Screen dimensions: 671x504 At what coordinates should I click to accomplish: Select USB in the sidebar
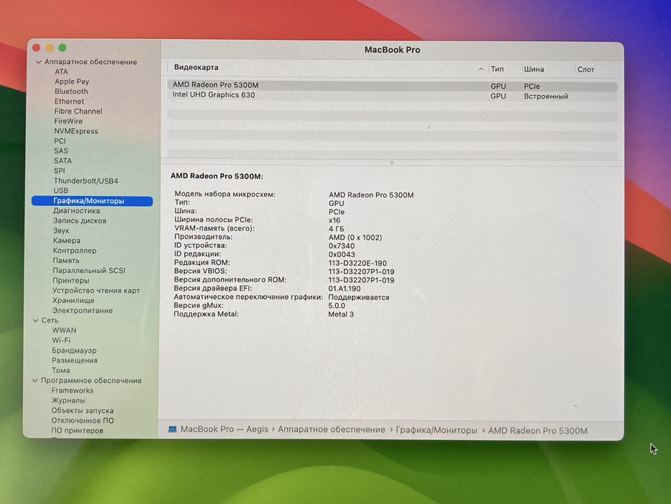click(60, 191)
